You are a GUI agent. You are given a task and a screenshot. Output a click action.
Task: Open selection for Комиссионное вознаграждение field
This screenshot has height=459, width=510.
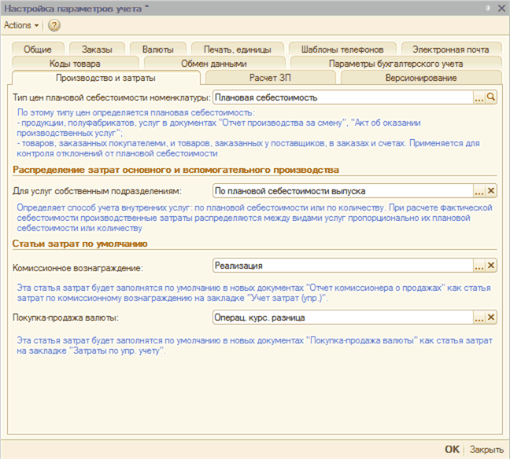click(x=479, y=266)
